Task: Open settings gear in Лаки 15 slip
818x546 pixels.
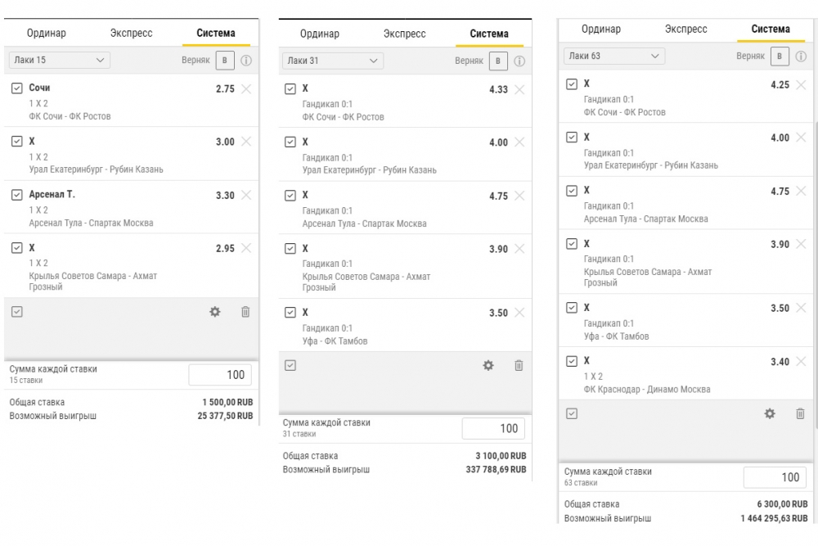Action: (x=215, y=312)
